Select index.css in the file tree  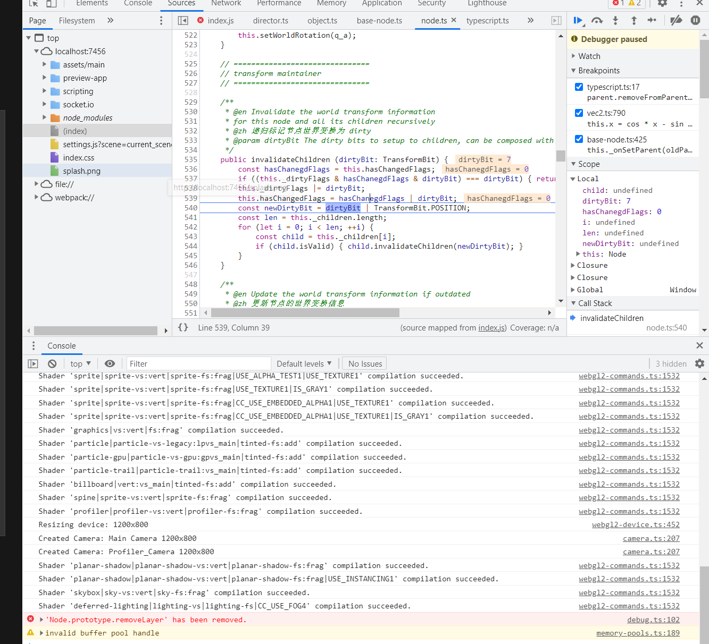coord(79,157)
